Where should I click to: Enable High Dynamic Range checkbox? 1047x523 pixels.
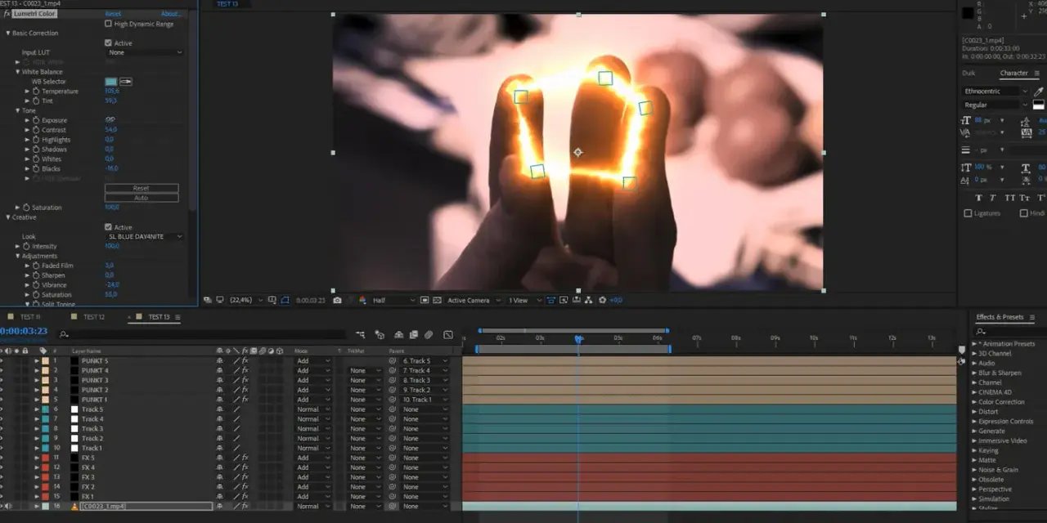tap(108, 24)
